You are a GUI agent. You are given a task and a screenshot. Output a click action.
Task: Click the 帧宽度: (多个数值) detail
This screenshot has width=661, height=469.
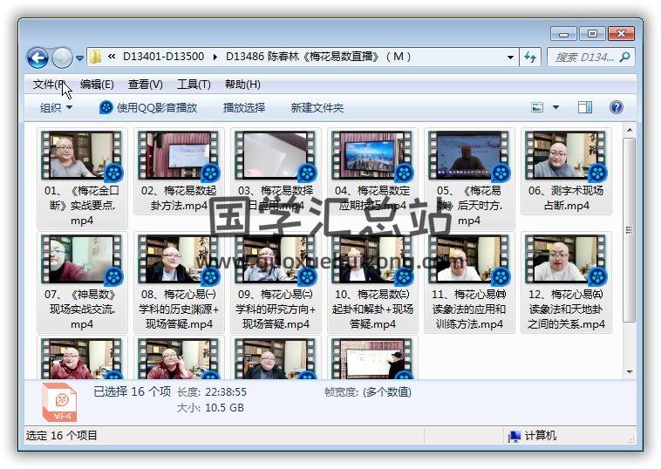[x=368, y=392]
